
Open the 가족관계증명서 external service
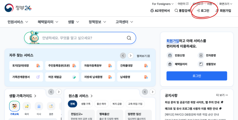[x=26, y=77]
